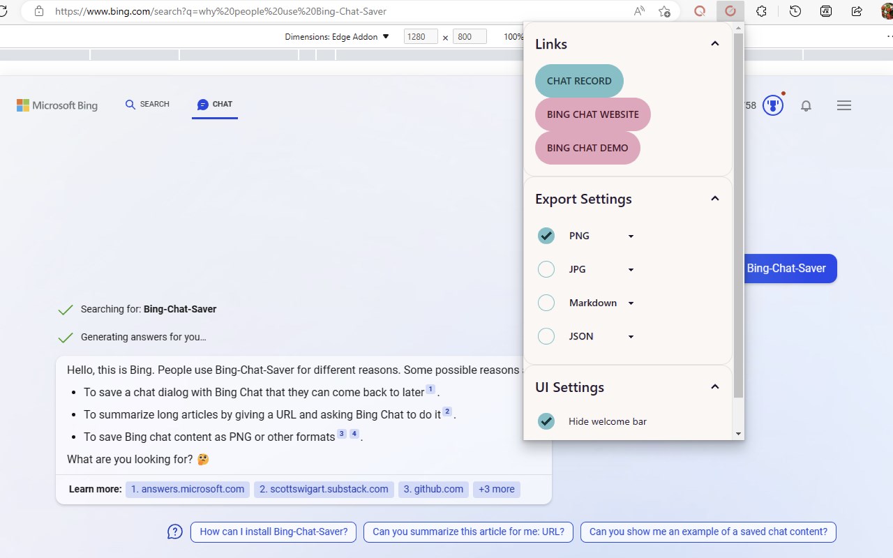Open the scottswigart.substack.com source link
The height and width of the screenshot is (558, 893).
click(324, 489)
